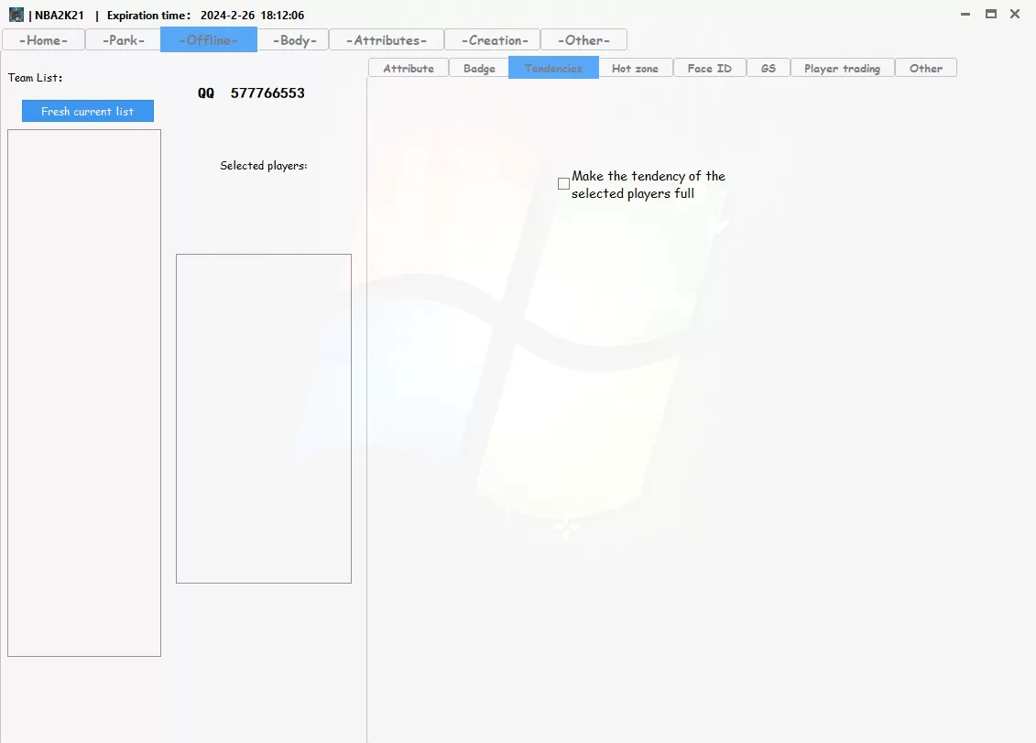The height and width of the screenshot is (743, 1036).
Task: Click inside the Selected players list box
Action: [264, 419]
